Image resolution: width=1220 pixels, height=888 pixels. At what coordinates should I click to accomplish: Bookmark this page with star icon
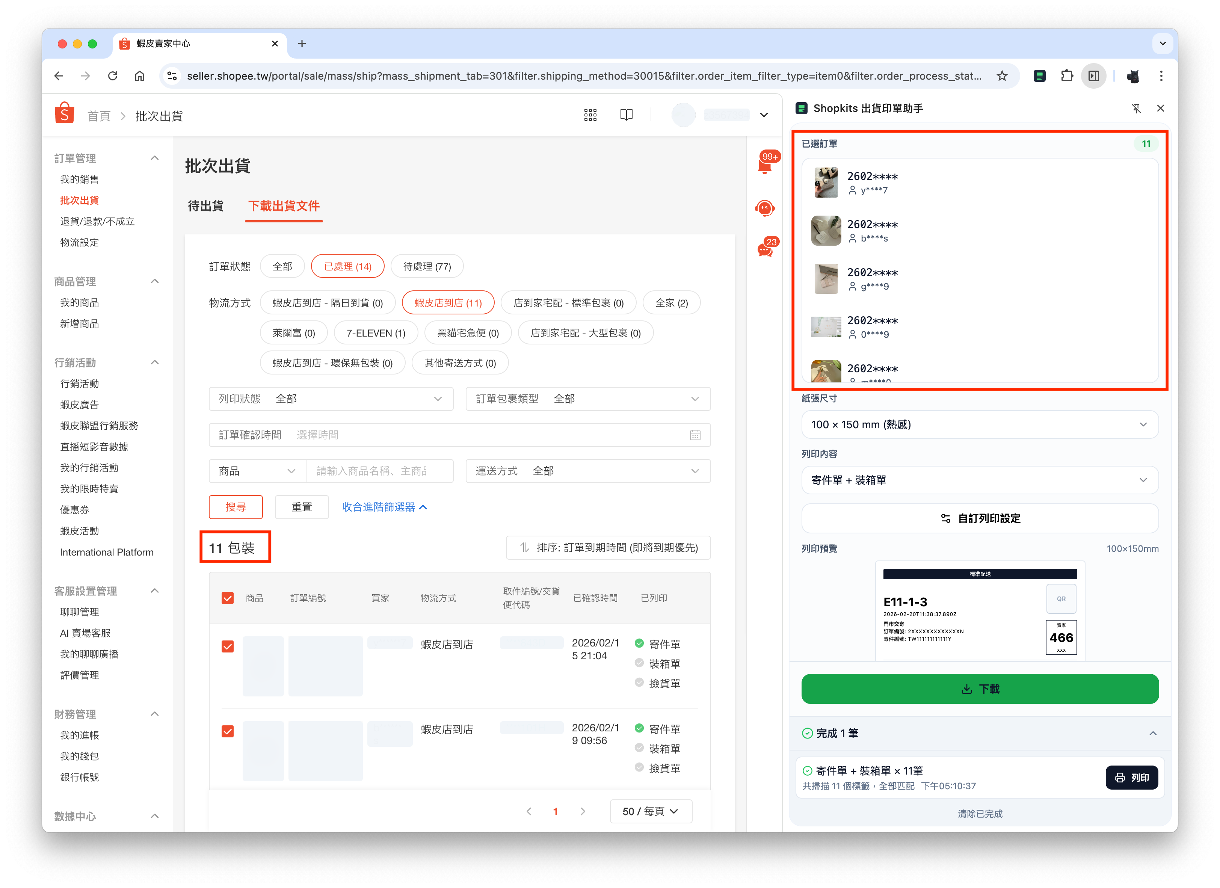[1002, 76]
